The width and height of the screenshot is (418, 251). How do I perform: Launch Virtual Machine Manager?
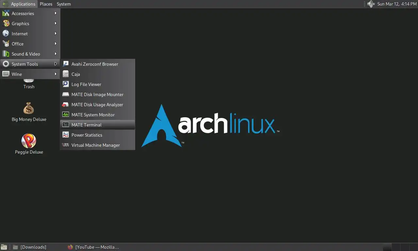point(97,145)
